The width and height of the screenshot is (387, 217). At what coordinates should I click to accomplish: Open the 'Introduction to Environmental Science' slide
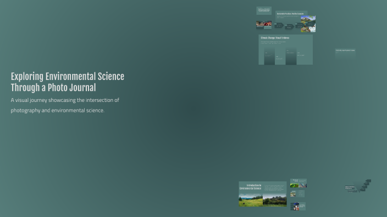pyautogui.click(x=263, y=194)
